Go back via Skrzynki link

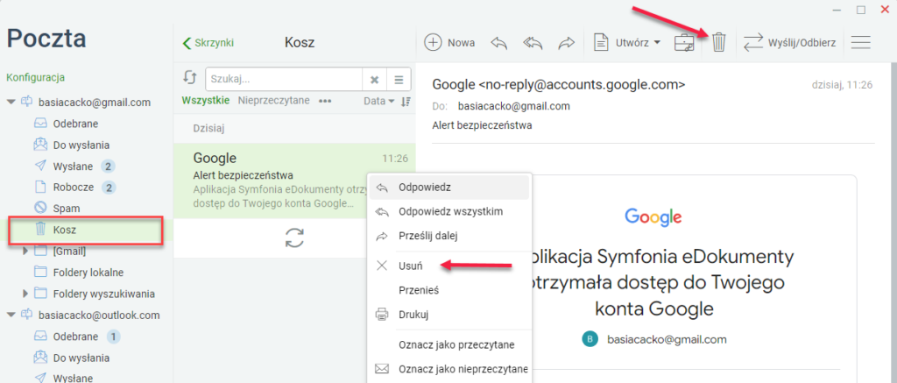[208, 43]
